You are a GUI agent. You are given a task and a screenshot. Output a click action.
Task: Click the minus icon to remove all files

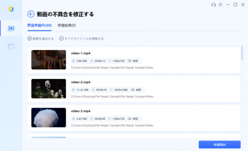click(x=61, y=38)
